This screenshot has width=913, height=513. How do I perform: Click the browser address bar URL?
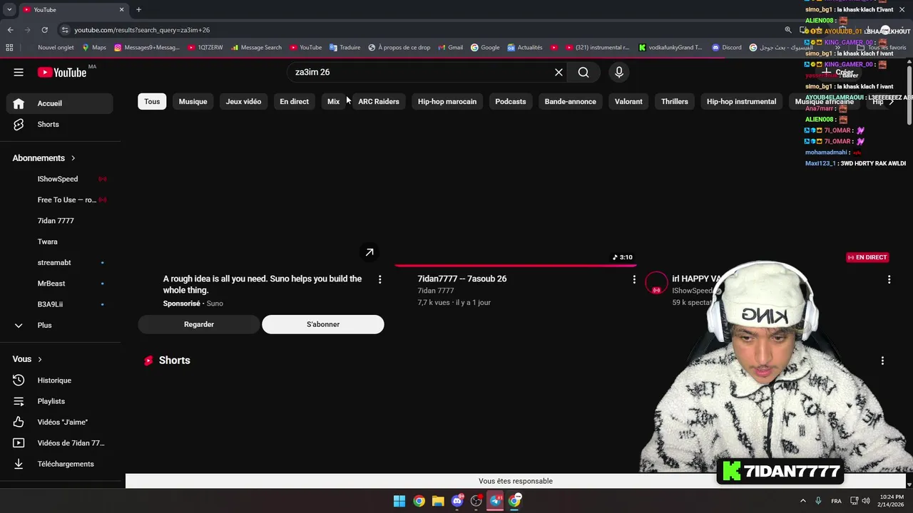[x=142, y=30]
